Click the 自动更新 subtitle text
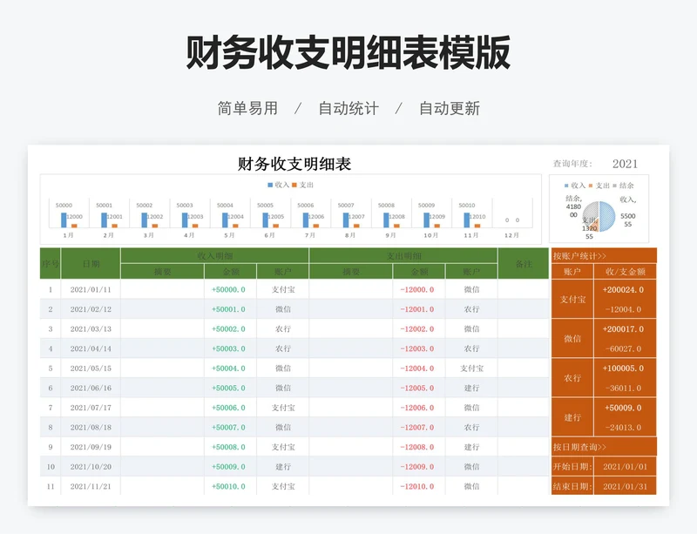 pos(450,108)
